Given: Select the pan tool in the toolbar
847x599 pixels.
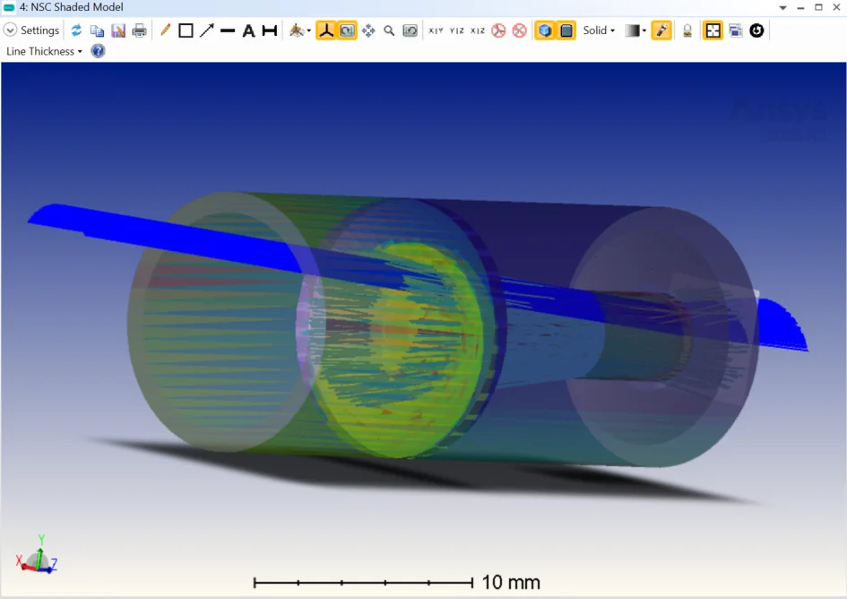Looking at the screenshot, I should (x=368, y=30).
